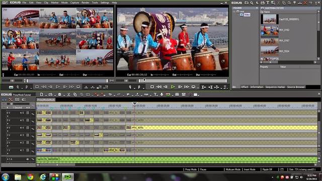Set the Out point in the recorder monitor
The width and height of the screenshot is (322, 181).
[x=139, y=87]
